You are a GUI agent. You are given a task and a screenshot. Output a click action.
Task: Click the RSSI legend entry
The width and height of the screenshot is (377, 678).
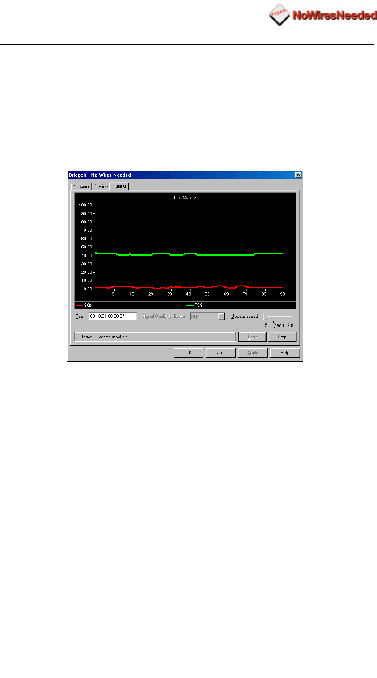[x=195, y=305]
